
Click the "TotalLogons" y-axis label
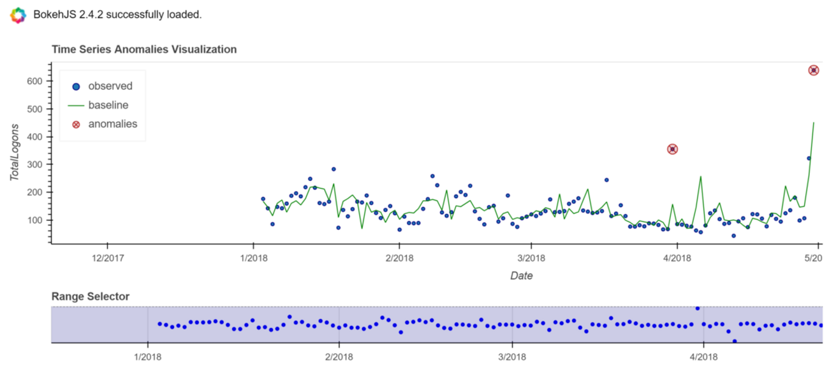pyautogui.click(x=15, y=153)
